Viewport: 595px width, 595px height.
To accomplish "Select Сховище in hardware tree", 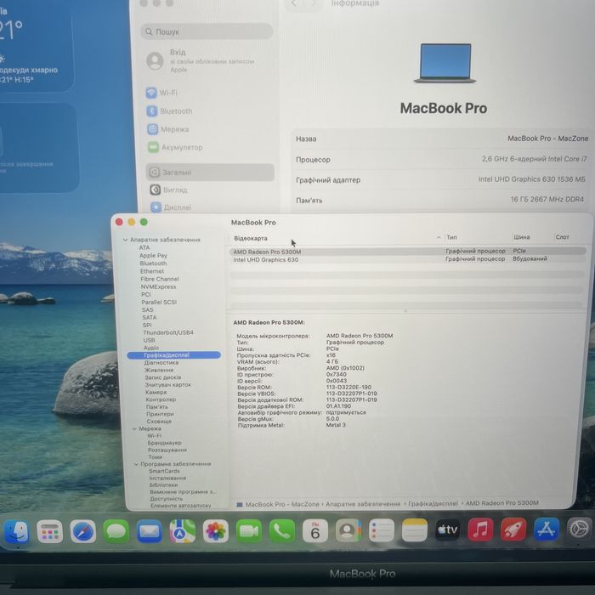I will tap(160, 422).
